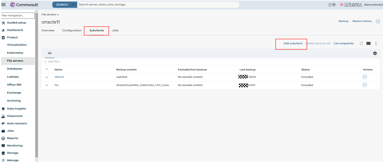The height and width of the screenshot is (163, 383).
Task: Open the hamburger navigation menu
Action: [4, 5]
